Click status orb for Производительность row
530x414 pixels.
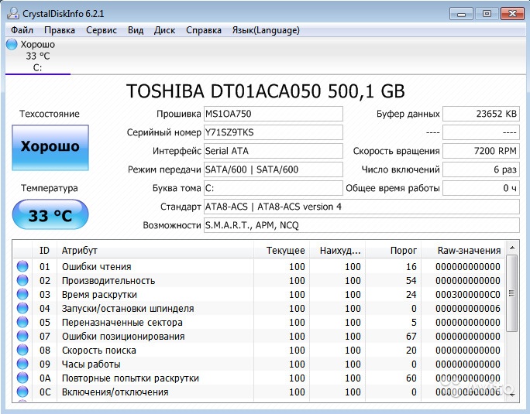22,280
